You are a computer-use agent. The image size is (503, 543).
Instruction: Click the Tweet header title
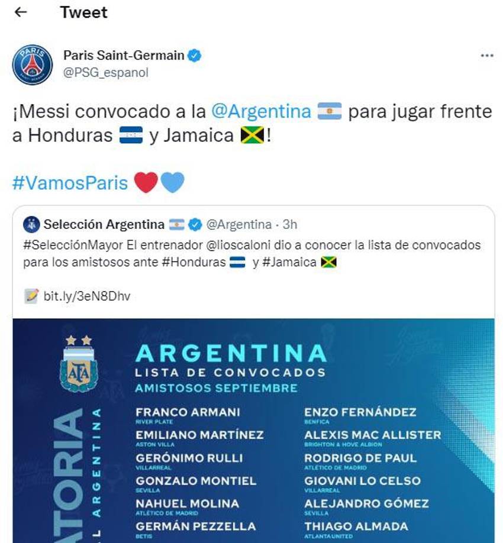[83, 12]
